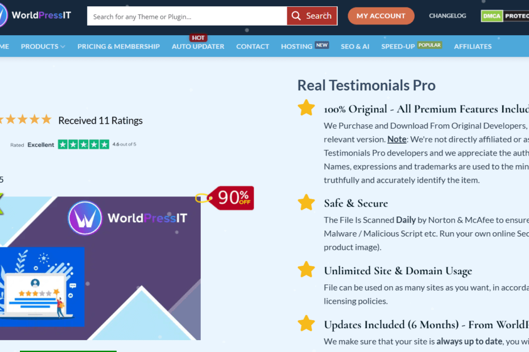The height and width of the screenshot is (352, 529).
Task: Click the MY ACCOUNT button
Action: [x=381, y=16]
